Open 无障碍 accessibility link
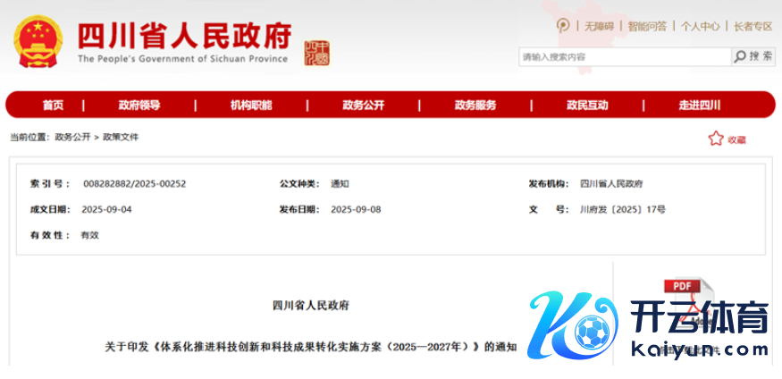The height and width of the screenshot is (379, 782). pyautogui.click(x=599, y=27)
